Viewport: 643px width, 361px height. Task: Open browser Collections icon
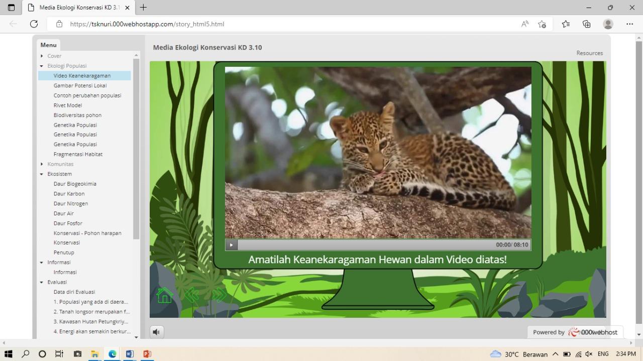pyautogui.click(x=586, y=24)
